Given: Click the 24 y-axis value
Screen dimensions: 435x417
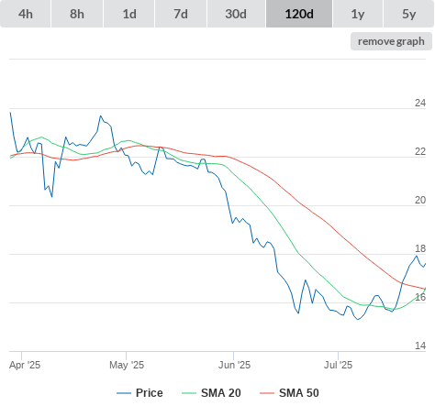Looking at the screenshot, I should [420, 103].
